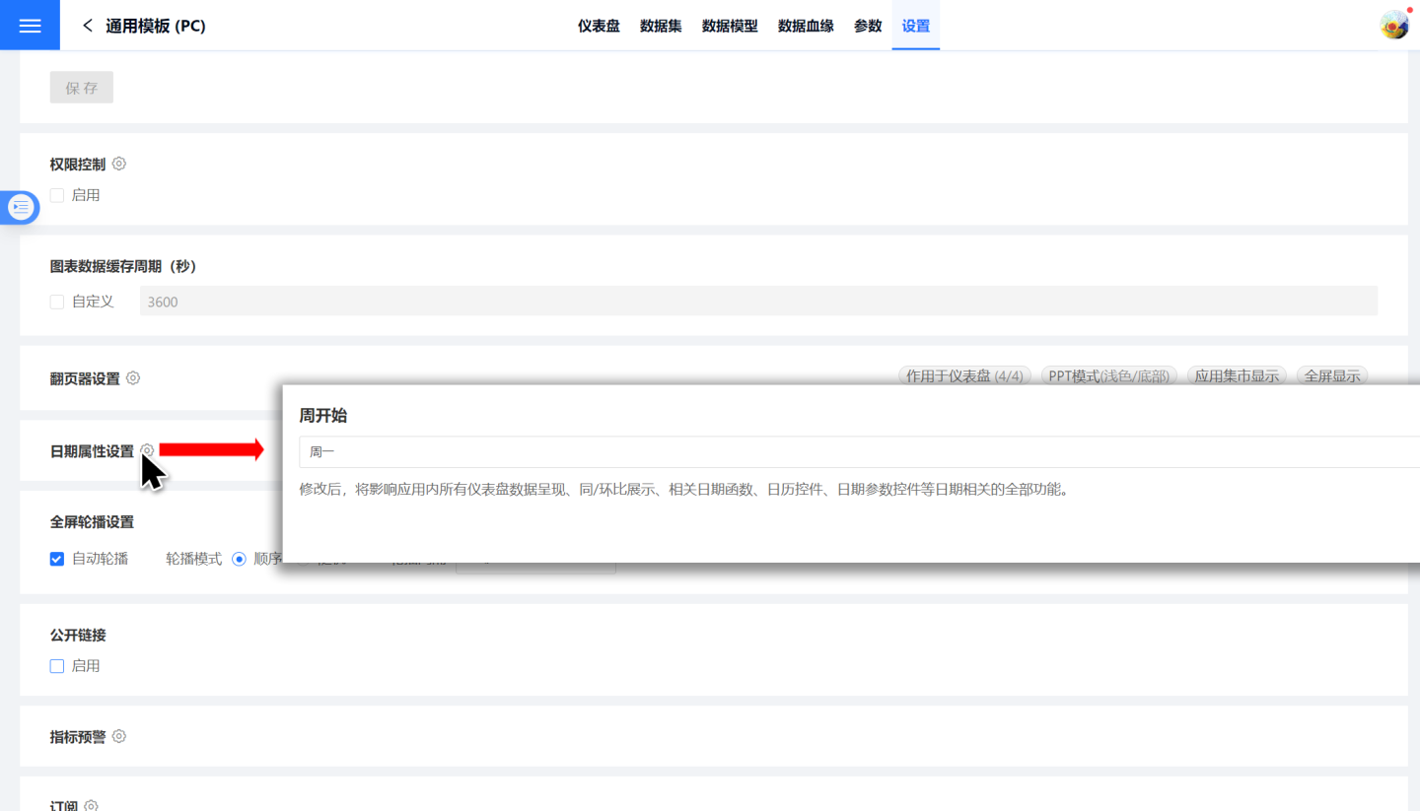Click the back arrow beside 通用模板 (PC)

(x=88, y=26)
